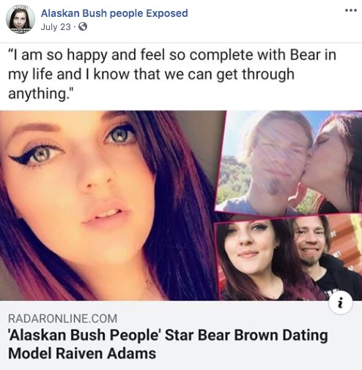Image resolution: width=362 pixels, height=370 pixels.
Task: Open the three-dot post options menu
Action: (x=351, y=10)
